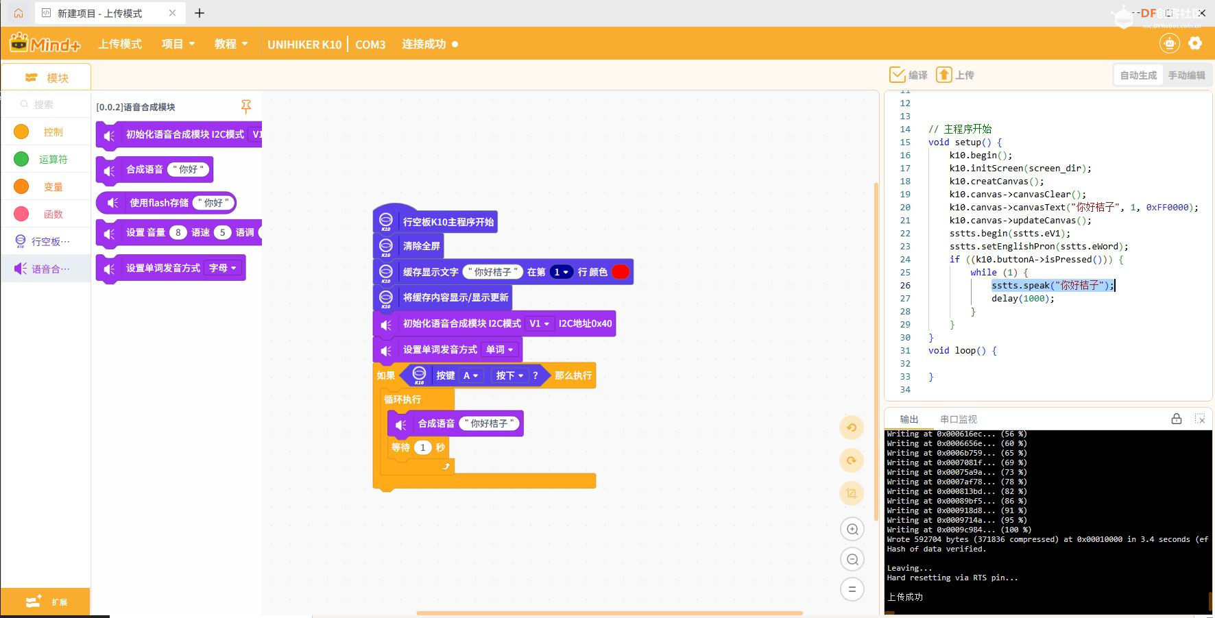
Task: Click the 上传 upload button
Action: (x=956, y=75)
